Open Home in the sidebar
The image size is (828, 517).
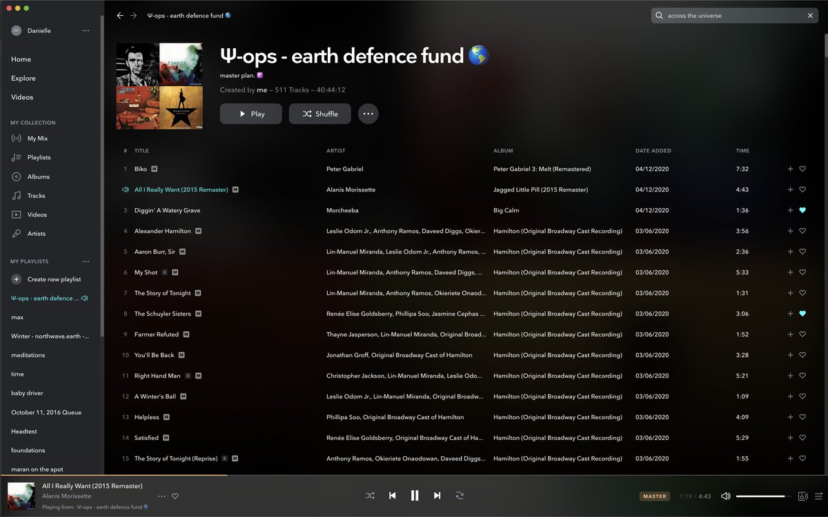[x=21, y=59]
